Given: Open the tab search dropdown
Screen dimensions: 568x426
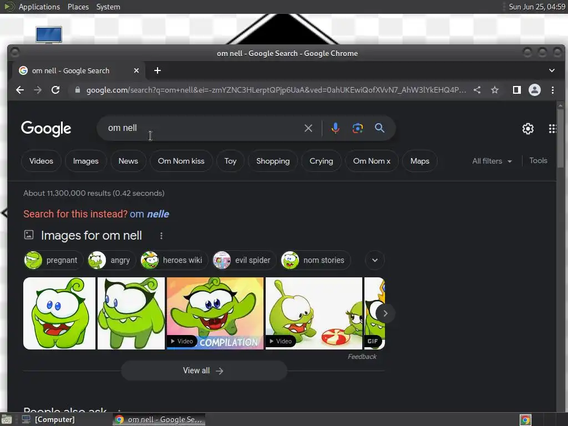Looking at the screenshot, I should (552, 70).
